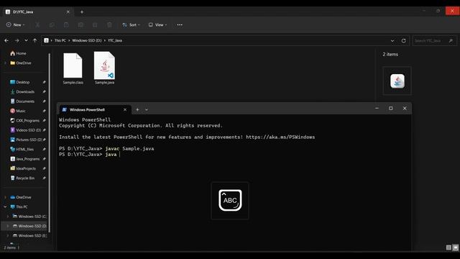This screenshot has height=259, width=460.
Task: Open the pinned Music folder
Action: coord(18,111)
